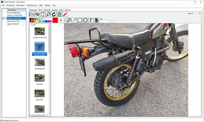Switch to the Media tab
This screenshot has width=204, height=122.
(40, 10)
